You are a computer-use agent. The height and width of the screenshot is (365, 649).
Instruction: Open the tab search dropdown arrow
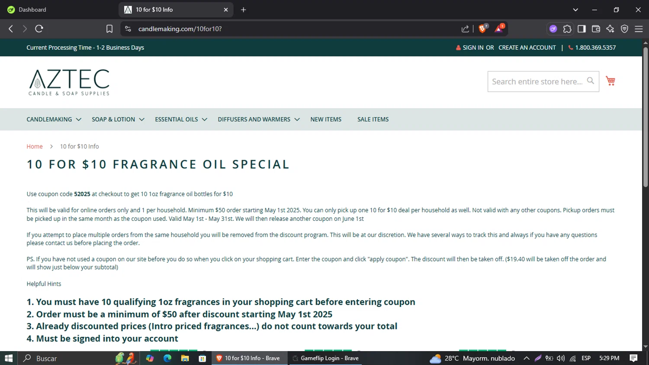[575, 10]
